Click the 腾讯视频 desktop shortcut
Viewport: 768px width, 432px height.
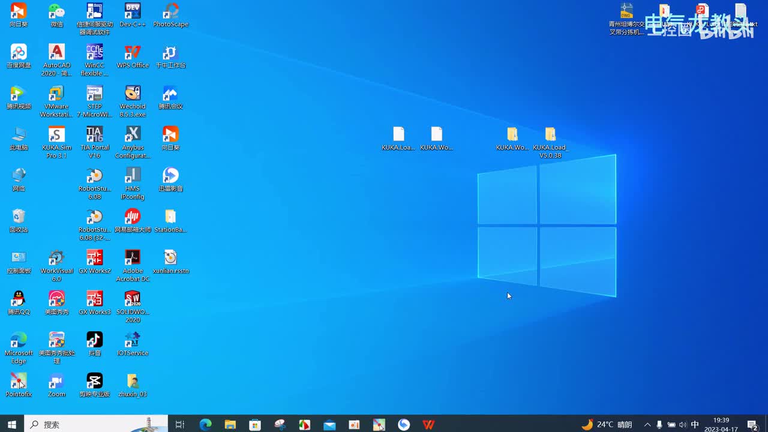[x=19, y=98]
